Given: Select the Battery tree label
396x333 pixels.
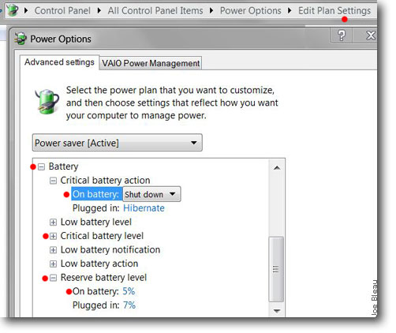Looking at the screenshot, I should click(64, 166).
